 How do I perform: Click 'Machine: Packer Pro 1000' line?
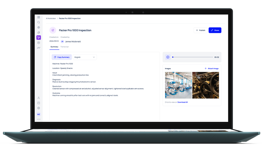coord(63,64)
